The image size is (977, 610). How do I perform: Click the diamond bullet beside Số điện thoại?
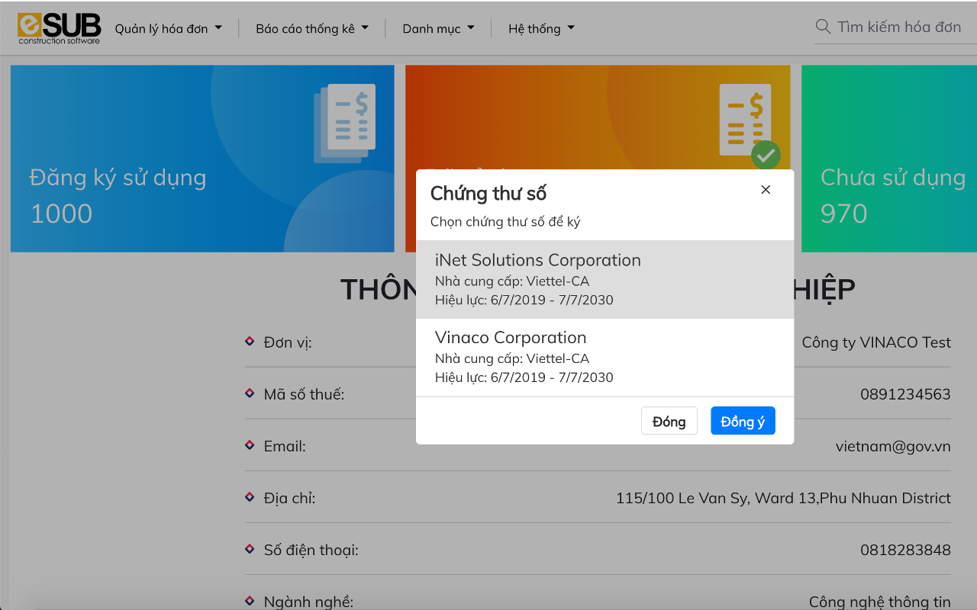pos(250,548)
